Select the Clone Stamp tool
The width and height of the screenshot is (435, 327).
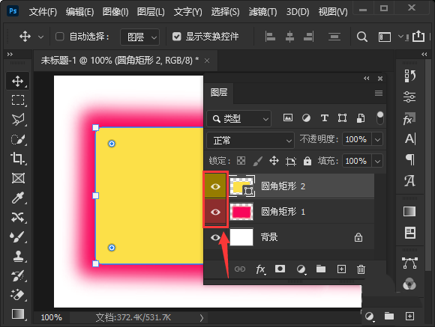coord(18,257)
